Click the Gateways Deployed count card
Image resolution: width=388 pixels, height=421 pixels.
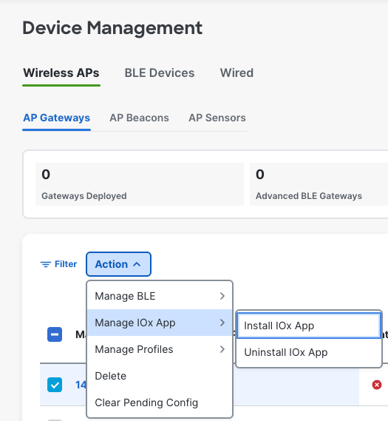click(x=140, y=184)
